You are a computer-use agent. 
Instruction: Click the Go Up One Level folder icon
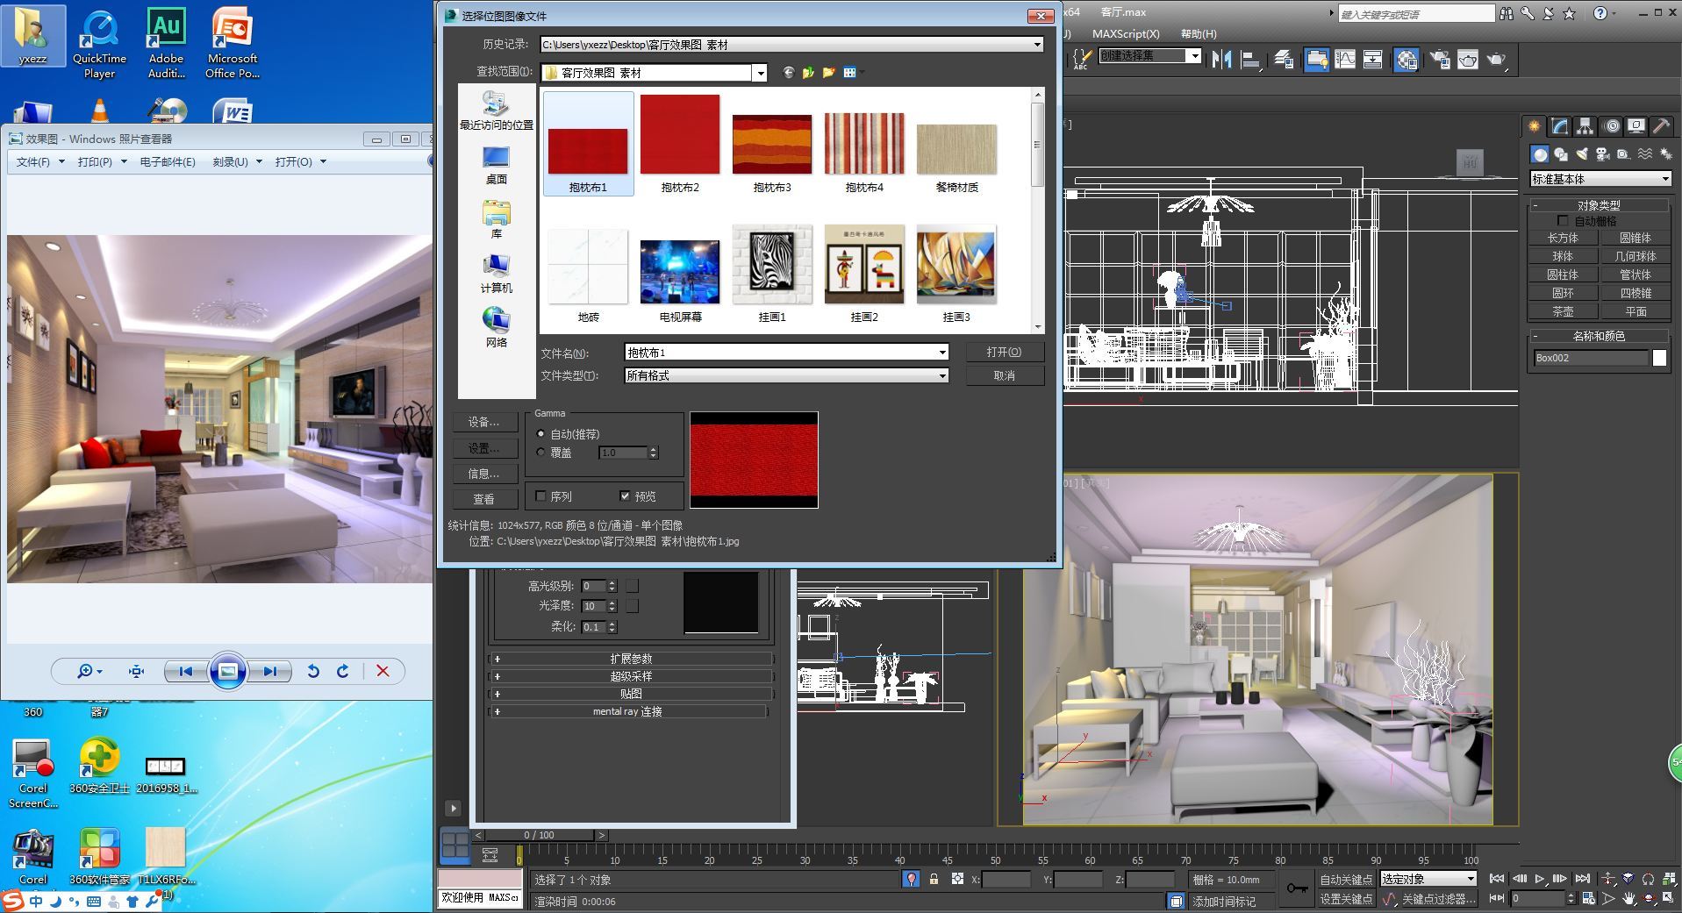point(808,73)
